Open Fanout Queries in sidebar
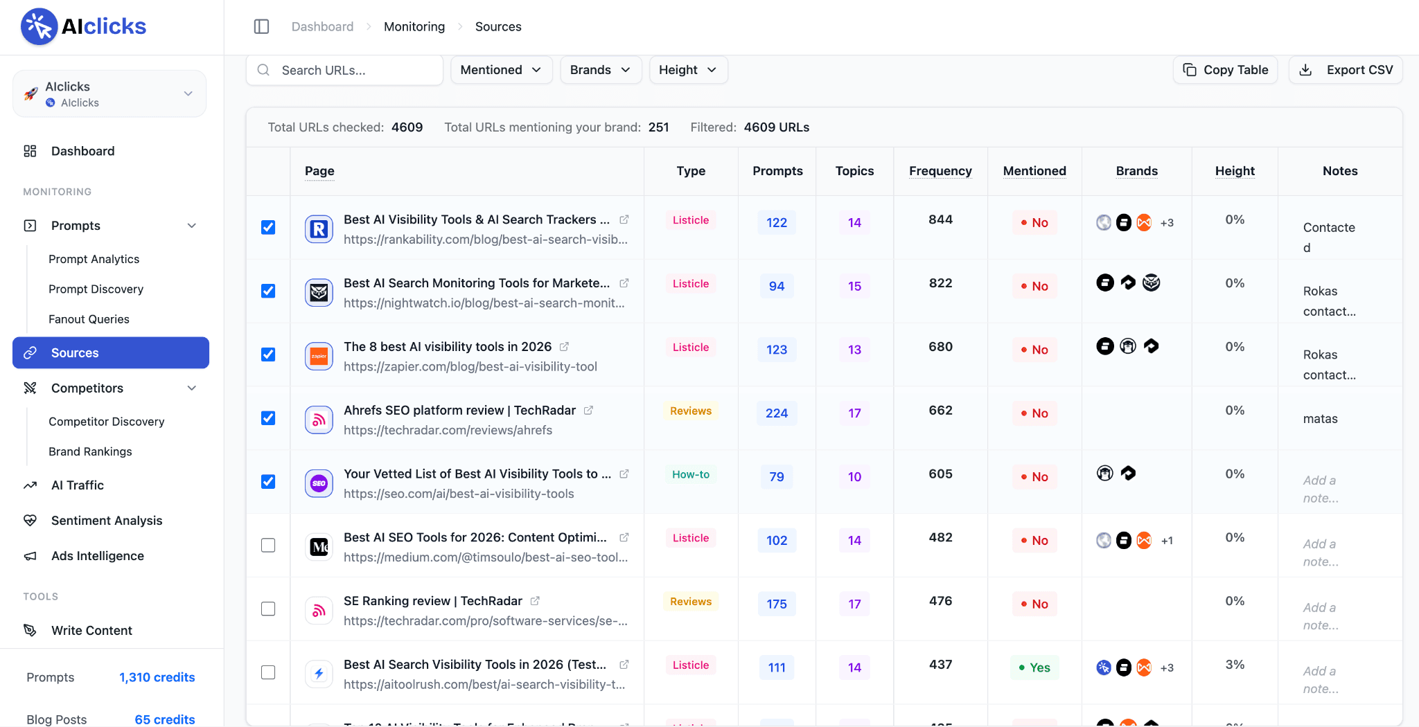The width and height of the screenshot is (1419, 727). (89, 319)
